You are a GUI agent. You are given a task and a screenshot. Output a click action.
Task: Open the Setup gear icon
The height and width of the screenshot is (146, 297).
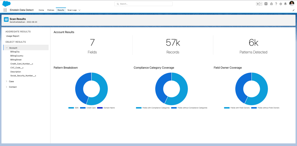[281, 4]
